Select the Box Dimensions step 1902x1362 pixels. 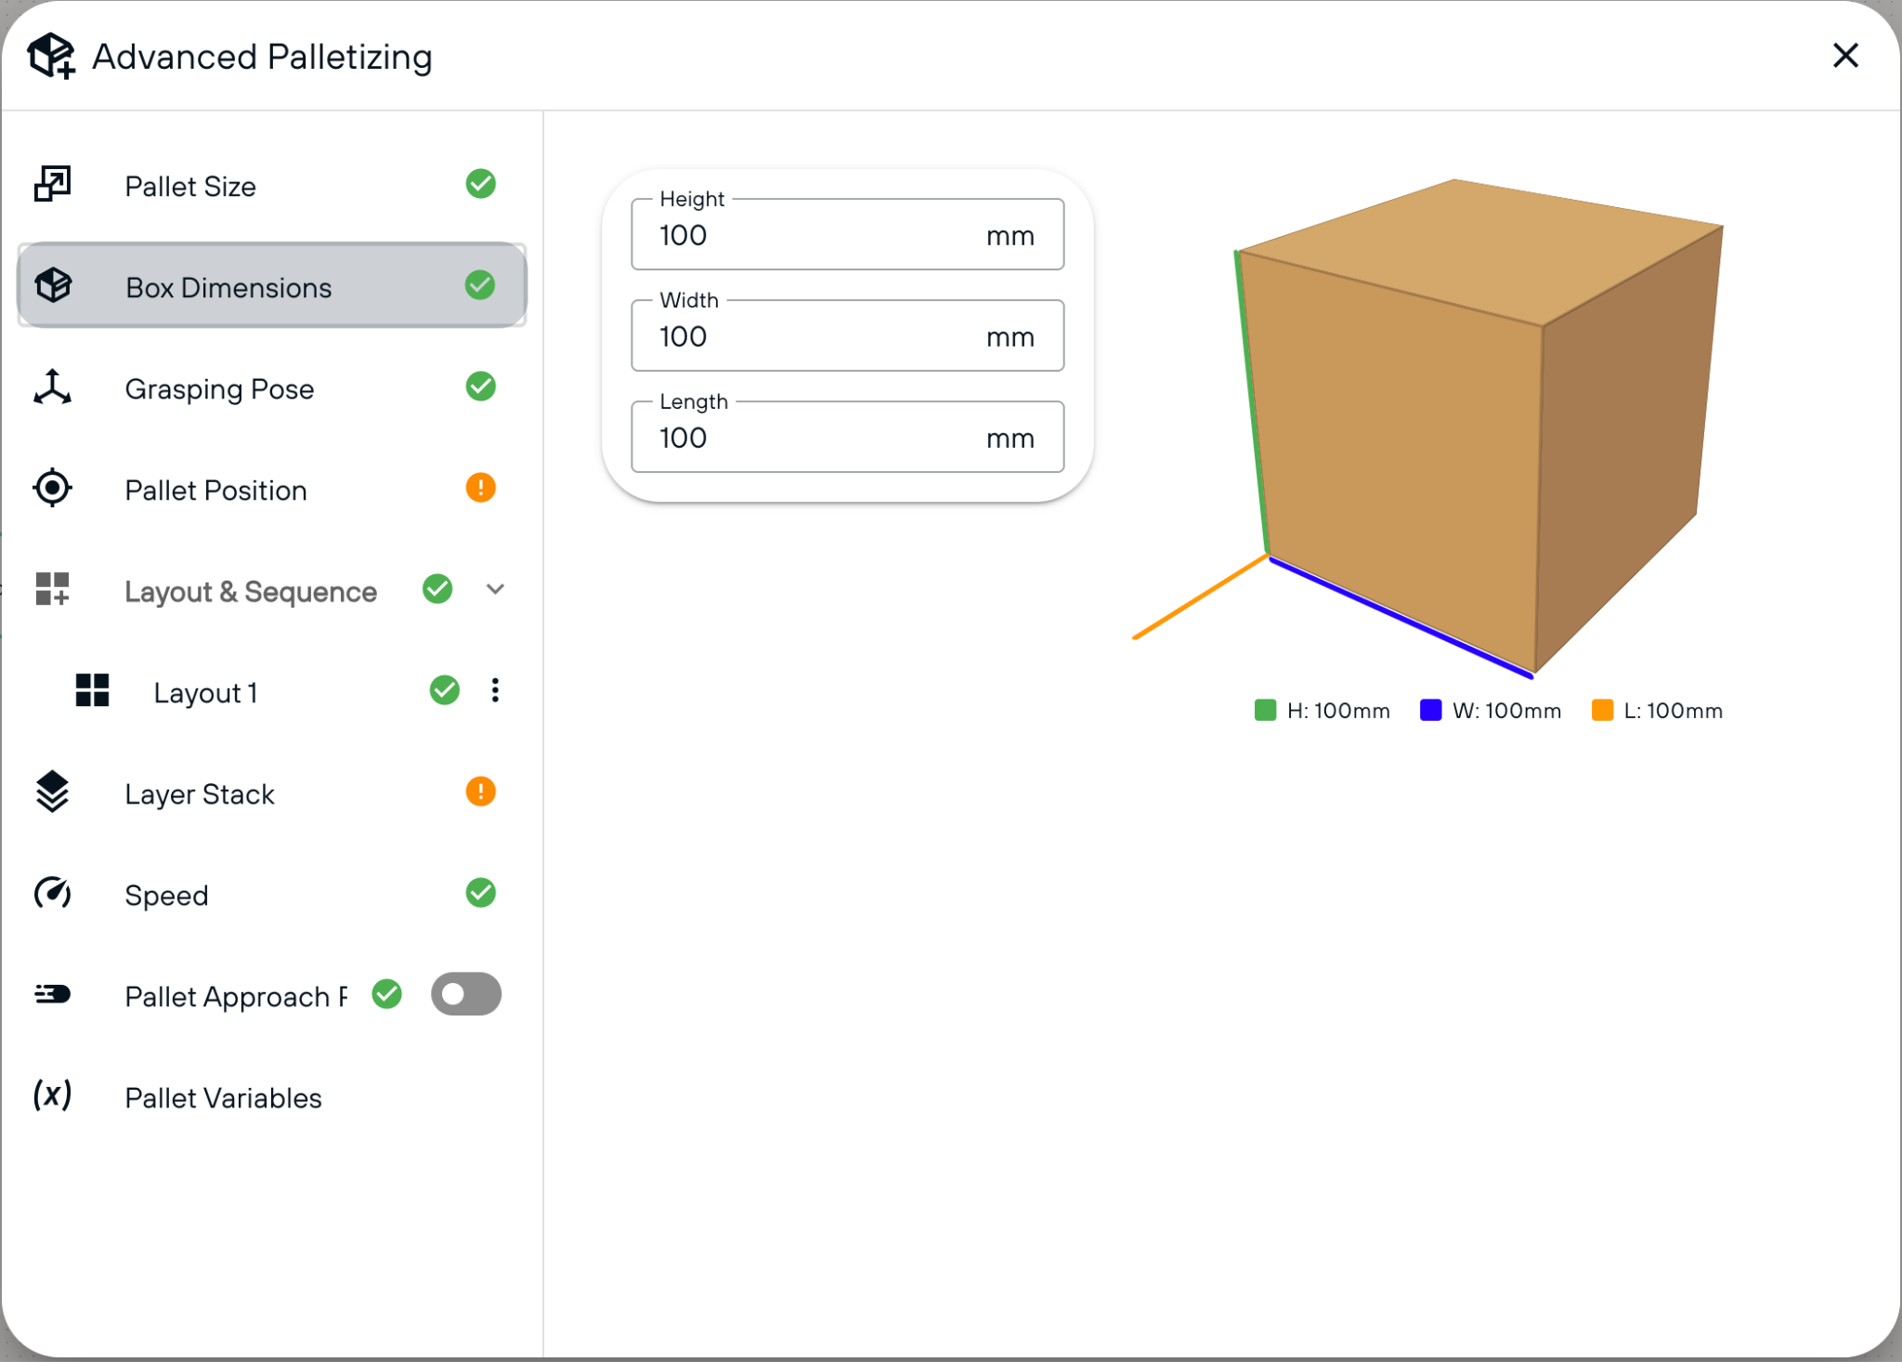coord(271,285)
